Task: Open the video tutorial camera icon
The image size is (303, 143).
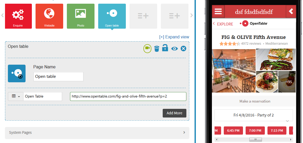Action: point(147,48)
